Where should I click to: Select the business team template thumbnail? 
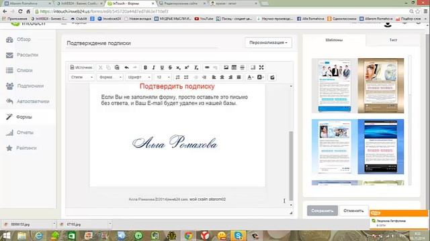[335, 86]
